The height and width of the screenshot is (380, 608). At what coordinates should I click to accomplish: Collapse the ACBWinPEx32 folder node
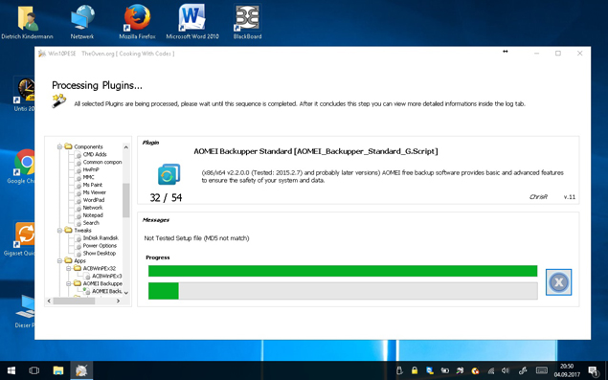(x=69, y=268)
